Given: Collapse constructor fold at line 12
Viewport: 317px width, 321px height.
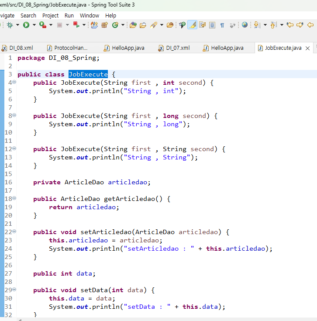Looking at the screenshot, I should pos(14,148).
